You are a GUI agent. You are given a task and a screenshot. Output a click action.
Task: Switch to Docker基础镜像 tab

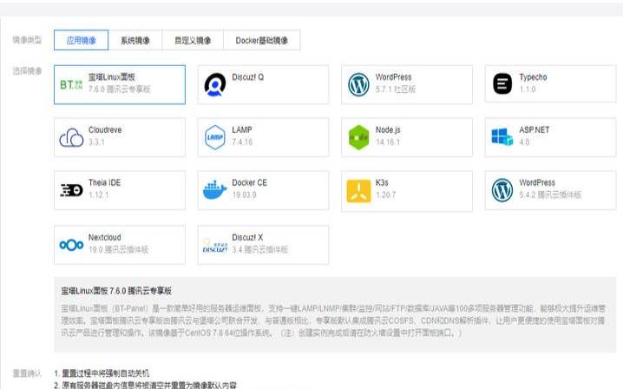[261, 40]
